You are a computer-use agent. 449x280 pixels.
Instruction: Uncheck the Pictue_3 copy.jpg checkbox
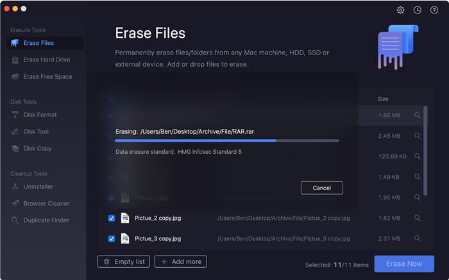coord(112,239)
